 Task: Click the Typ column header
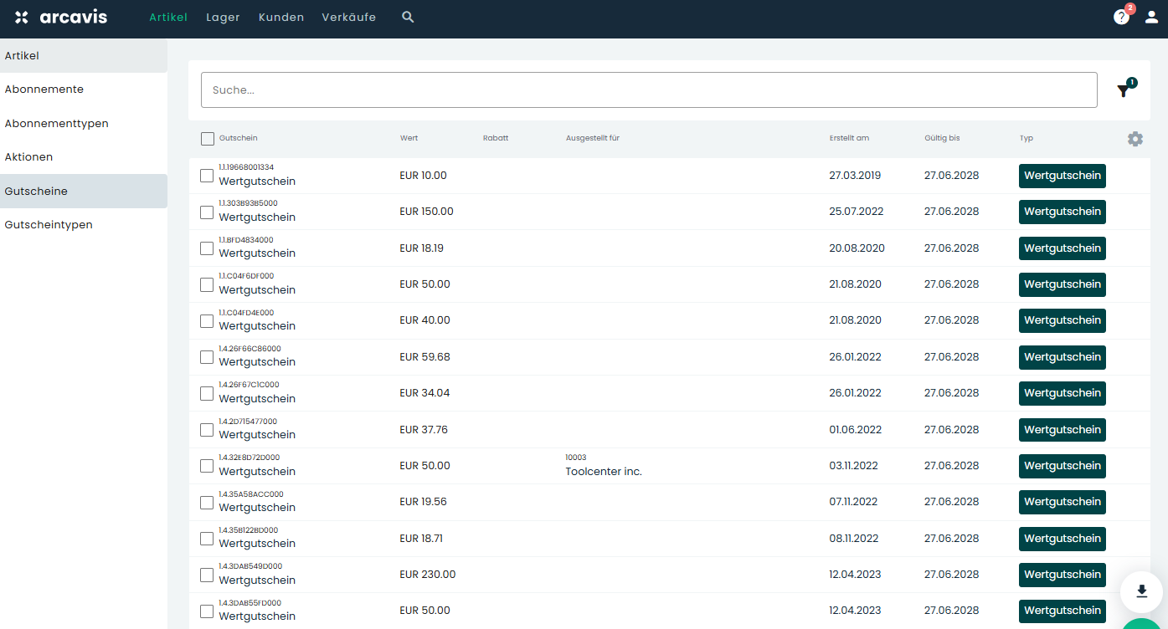[1027, 138]
